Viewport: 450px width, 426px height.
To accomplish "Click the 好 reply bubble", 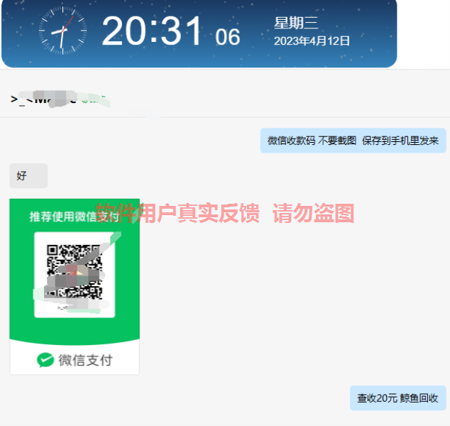I will (x=28, y=175).
